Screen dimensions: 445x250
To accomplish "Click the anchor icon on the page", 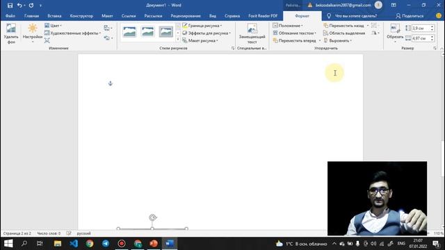I will click(111, 83).
